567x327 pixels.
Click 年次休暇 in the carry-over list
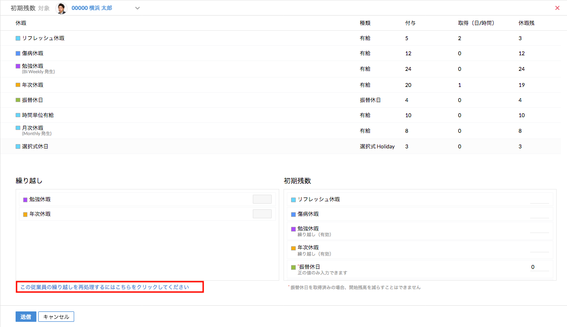tap(40, 214)
